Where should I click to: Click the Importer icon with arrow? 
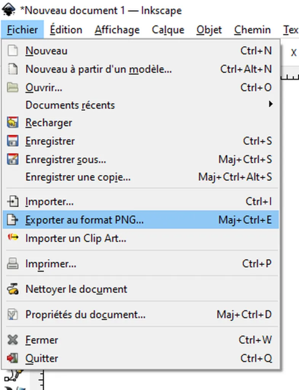(13, 201)
